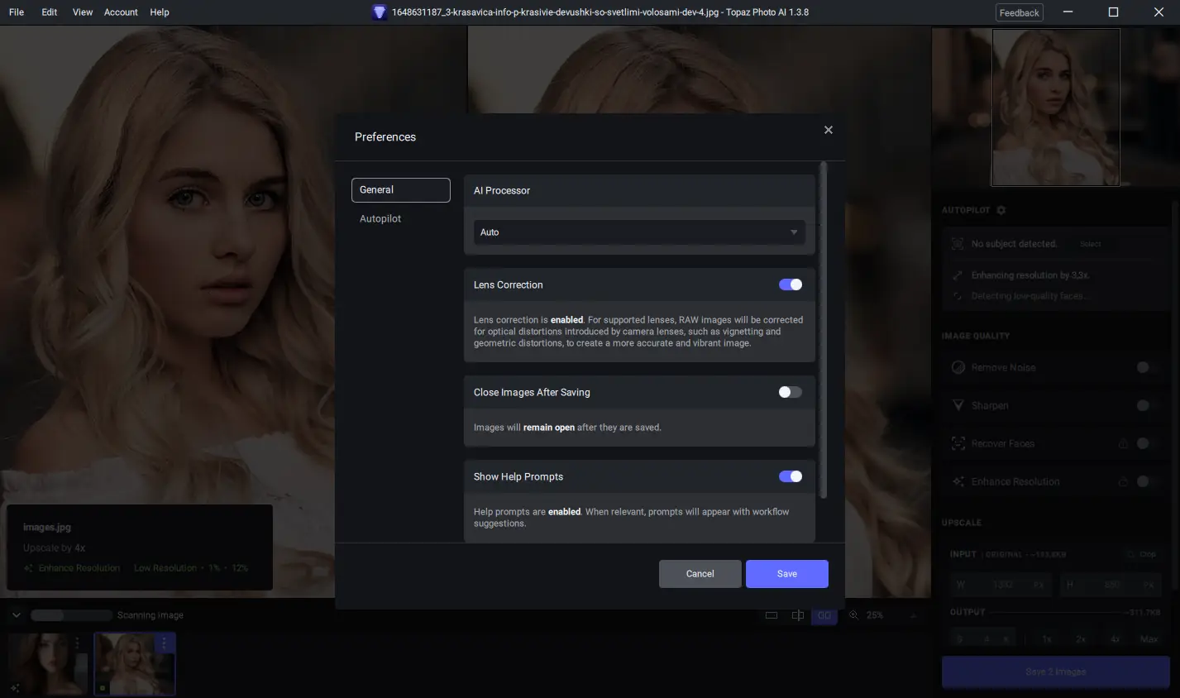Screen dimensions: 1180x698
Task: Open the Autopilot settings gear
Action: (1001, 210)
